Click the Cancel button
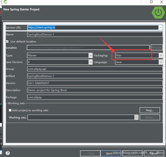Image resolution: width=166 pixels, height=157 pixels. pos(154,153)
